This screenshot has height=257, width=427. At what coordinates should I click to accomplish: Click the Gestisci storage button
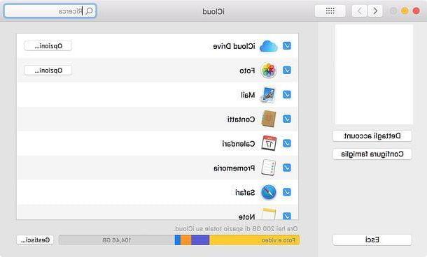click(x=35, y=240)
